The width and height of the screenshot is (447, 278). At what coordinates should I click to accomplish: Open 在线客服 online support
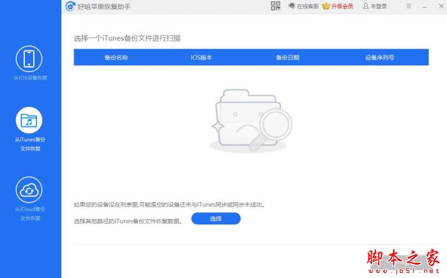pos(303,6)
